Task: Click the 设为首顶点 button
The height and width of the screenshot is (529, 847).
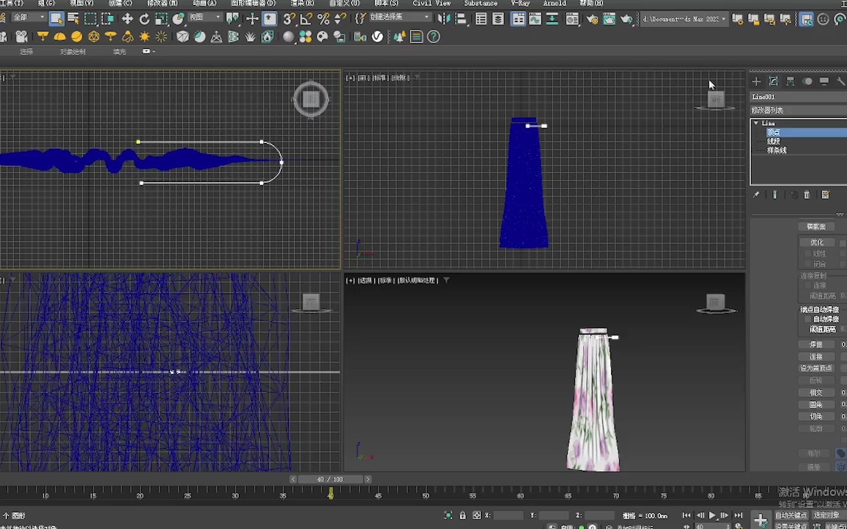Action: [816, 368]
